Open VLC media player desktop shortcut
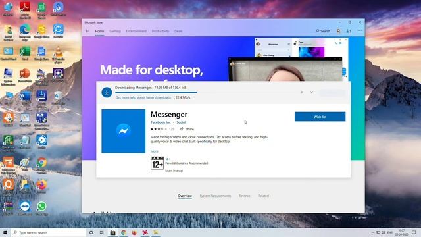 point(59,55)
